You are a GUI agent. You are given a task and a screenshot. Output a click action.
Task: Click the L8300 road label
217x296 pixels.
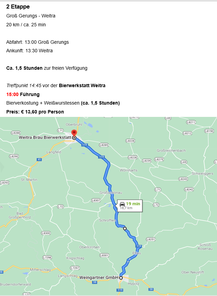click(46, 233)
